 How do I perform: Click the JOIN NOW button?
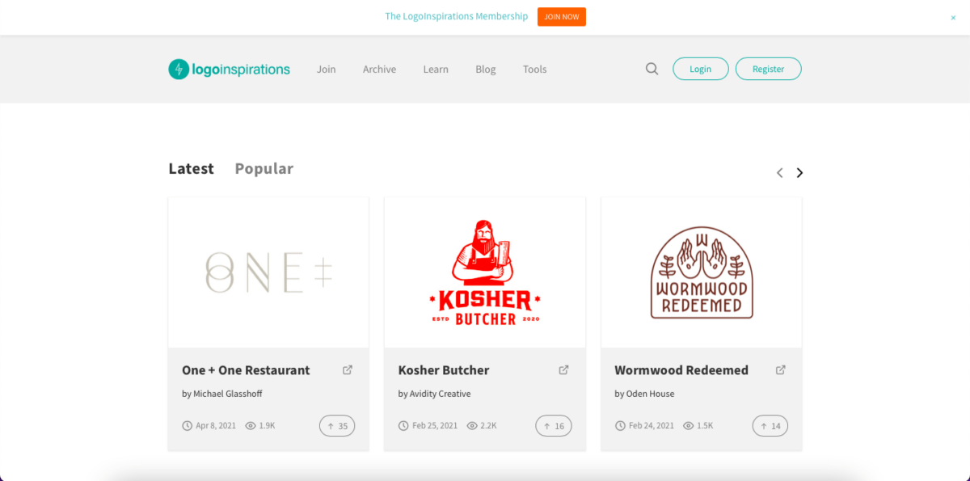coord(561,16)
